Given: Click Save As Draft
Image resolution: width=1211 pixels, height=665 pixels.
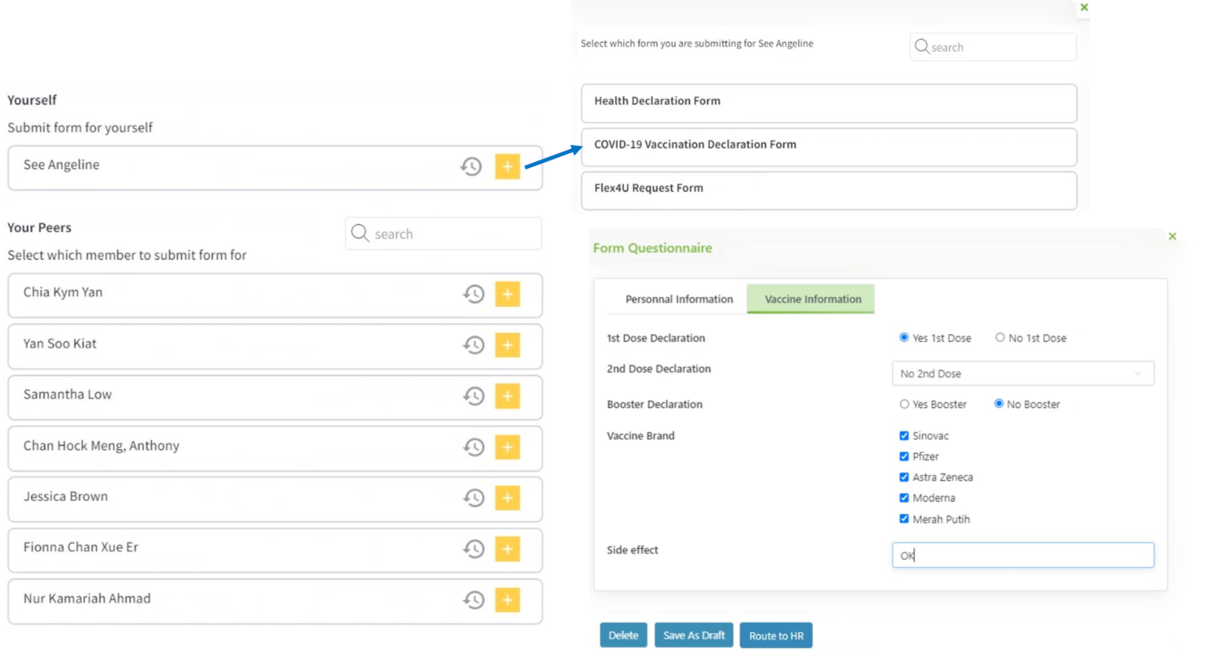Looking at the screenshot, I should tap(694, 635).
